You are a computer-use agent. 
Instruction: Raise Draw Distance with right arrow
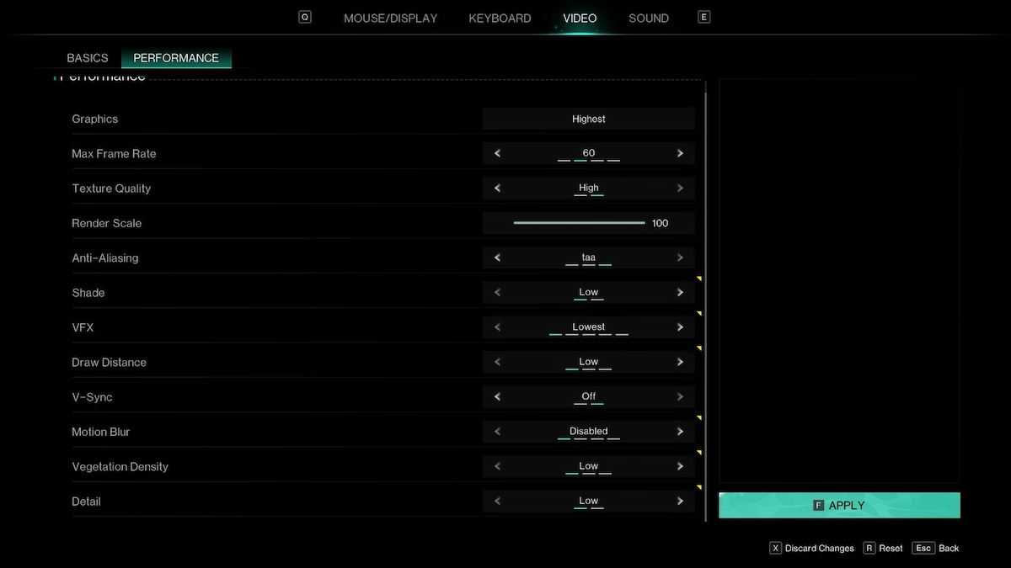[x=680, y=362]
